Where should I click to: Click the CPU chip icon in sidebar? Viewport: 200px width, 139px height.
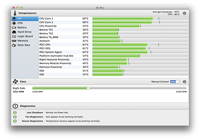(x=14, y=23)
